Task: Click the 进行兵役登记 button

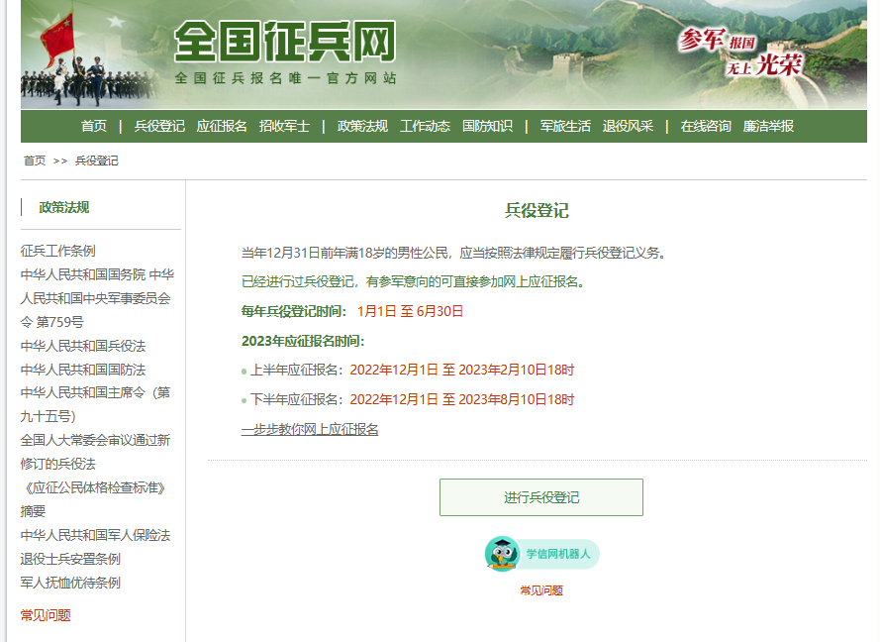Action: tap(541, 497)
